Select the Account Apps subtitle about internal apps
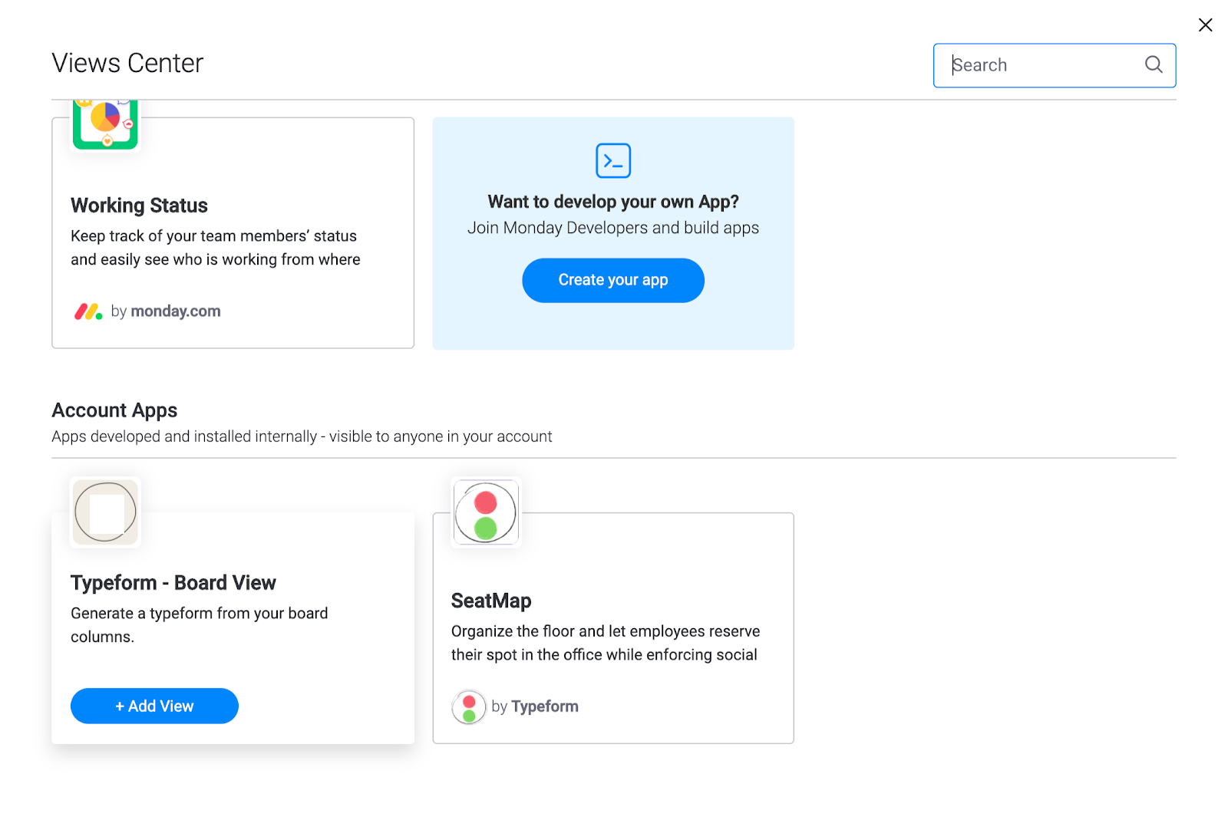Image resolution: width=1228 pixels, height=823 pixels. pos(302,436)
